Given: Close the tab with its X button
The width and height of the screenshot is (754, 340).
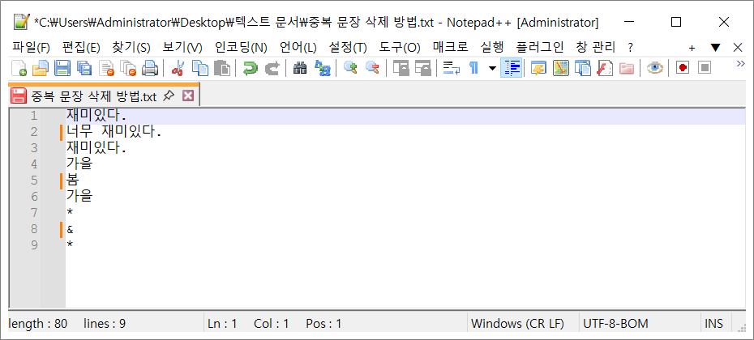Looking at the screenshot, I should pyautogui.click(x=188, y=96).
